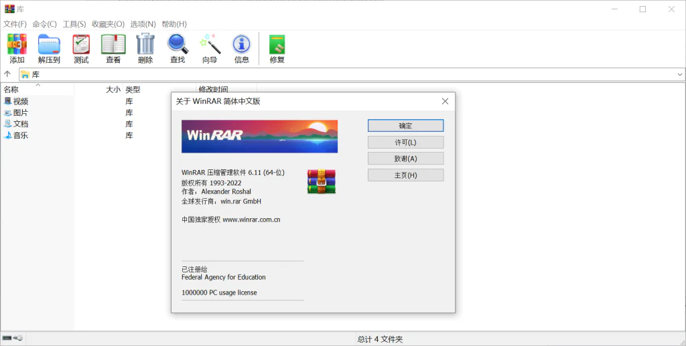Screen dimensions: 686x346
Task: Click the 许可(L) button
Action: tap(405, 143)
